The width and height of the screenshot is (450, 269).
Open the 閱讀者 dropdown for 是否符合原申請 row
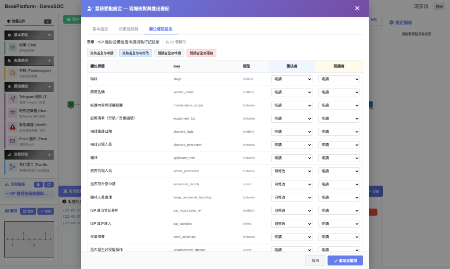click(339, 184)
